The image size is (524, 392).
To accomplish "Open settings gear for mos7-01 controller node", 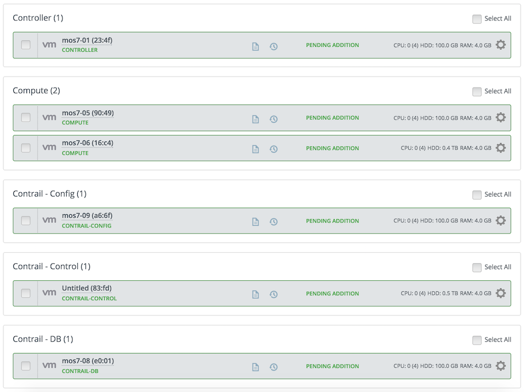I will pyautogui.click(x=500, y=45).
